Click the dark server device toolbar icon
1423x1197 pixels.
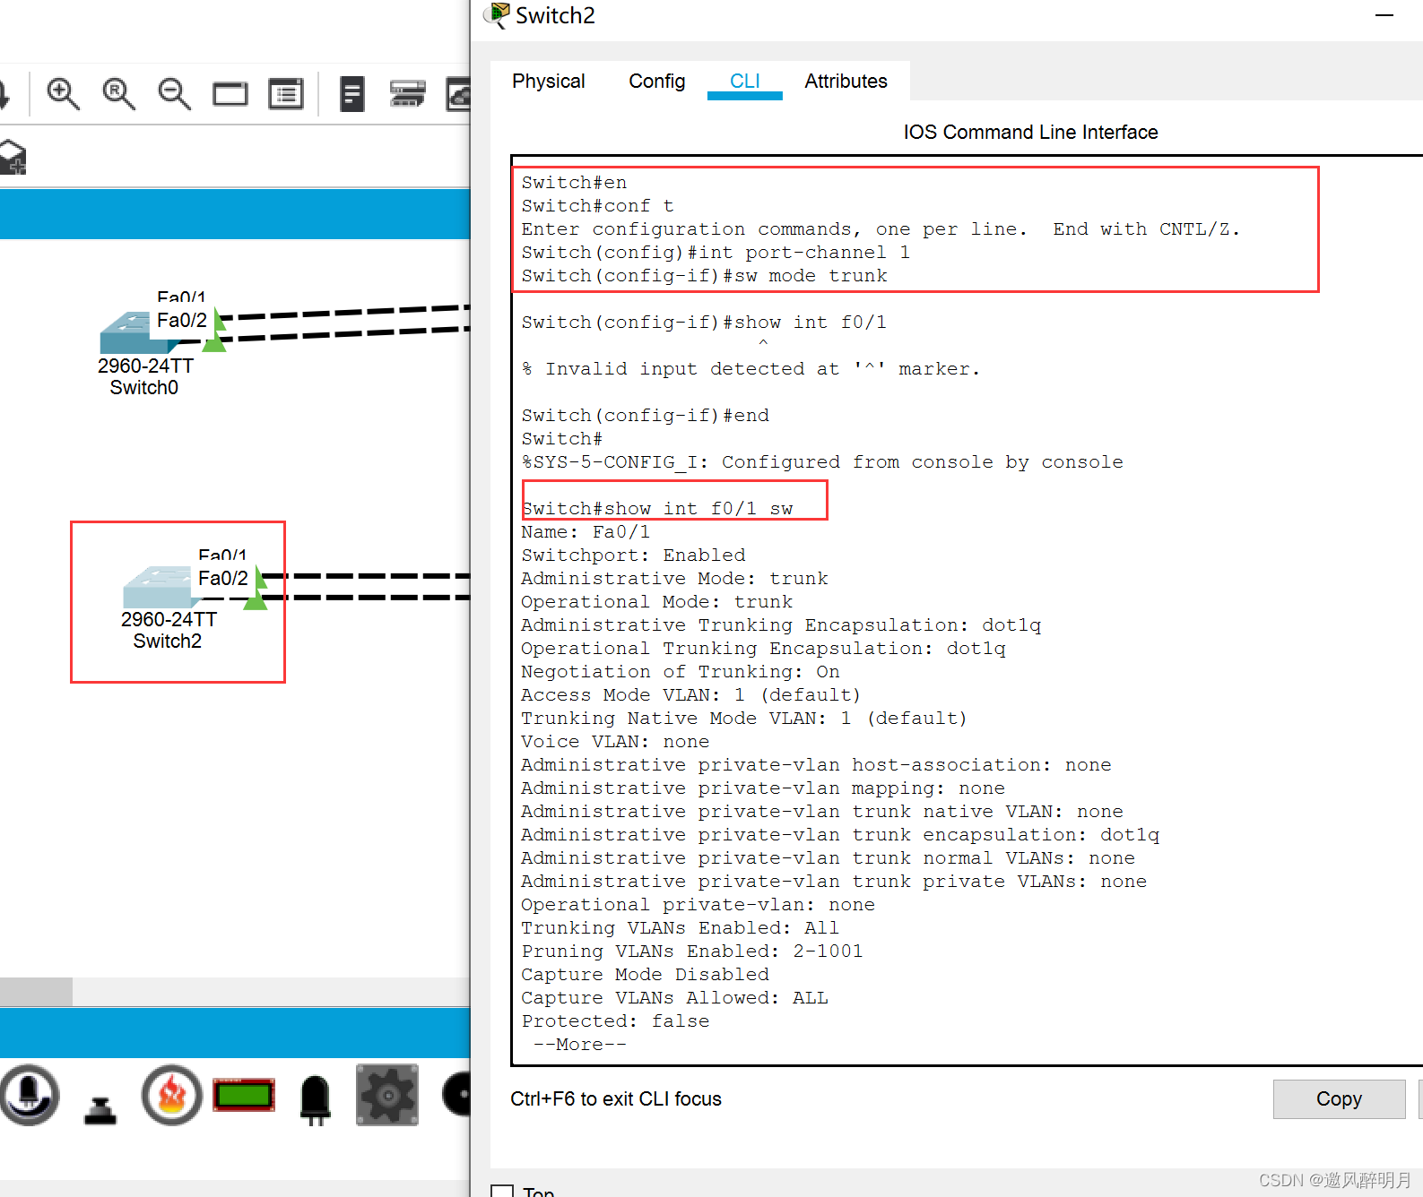tap(352, 94)
